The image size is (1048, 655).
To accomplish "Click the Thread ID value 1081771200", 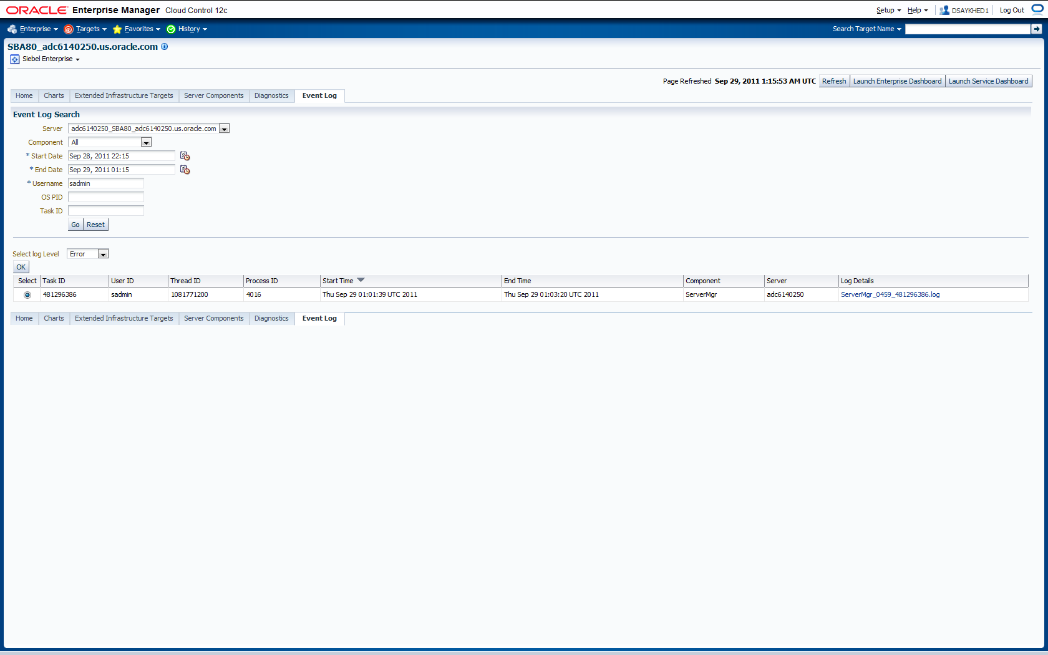I will pos(190,294).
